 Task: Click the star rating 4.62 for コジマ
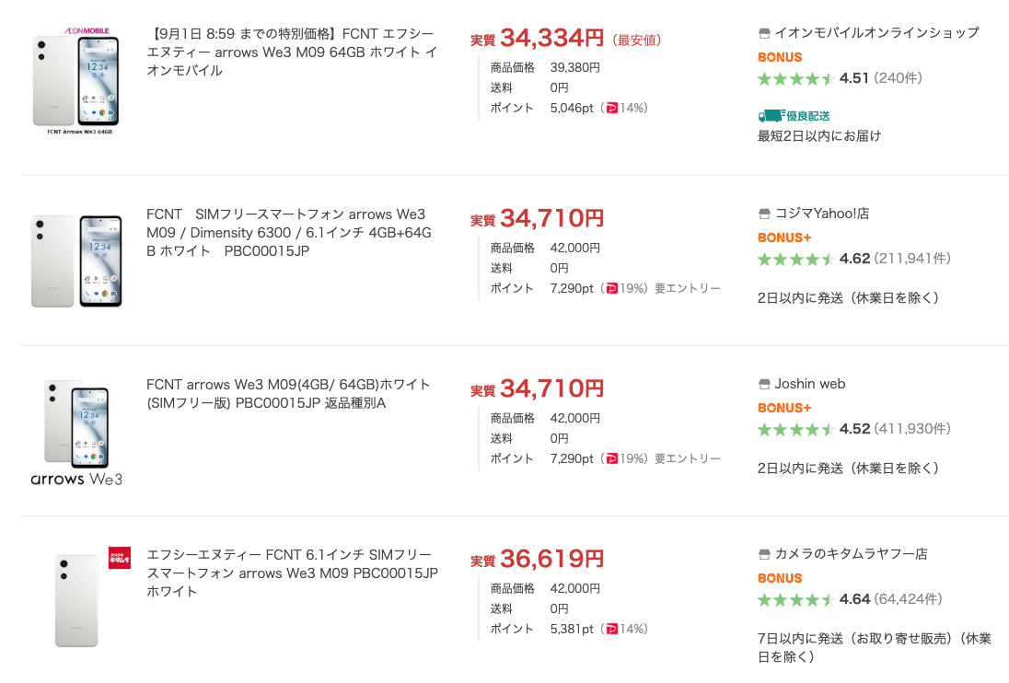pyautogui.click(x=796, y=260)
